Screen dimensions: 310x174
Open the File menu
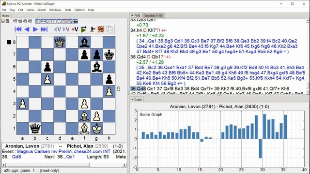4,10
